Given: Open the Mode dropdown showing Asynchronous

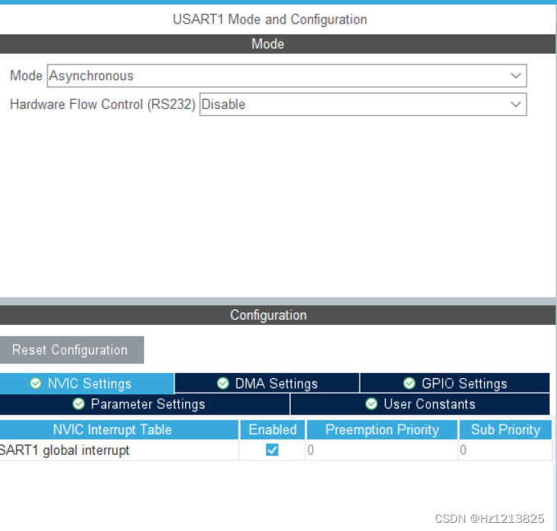Looking at the screenshot, I should pos(287,75).
